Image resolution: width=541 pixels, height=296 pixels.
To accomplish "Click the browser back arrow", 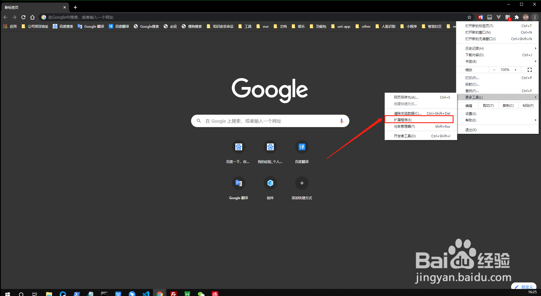I will click(x=5, y=17).
